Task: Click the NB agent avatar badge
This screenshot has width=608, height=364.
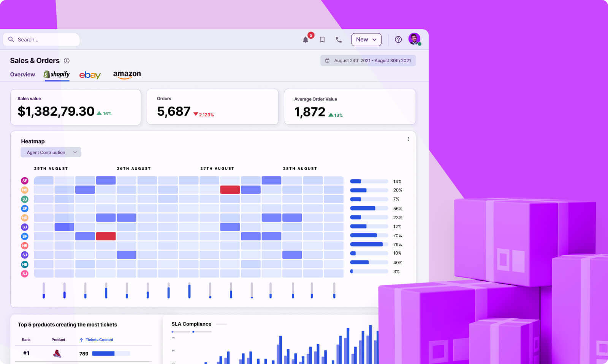Action: (24, 190)
